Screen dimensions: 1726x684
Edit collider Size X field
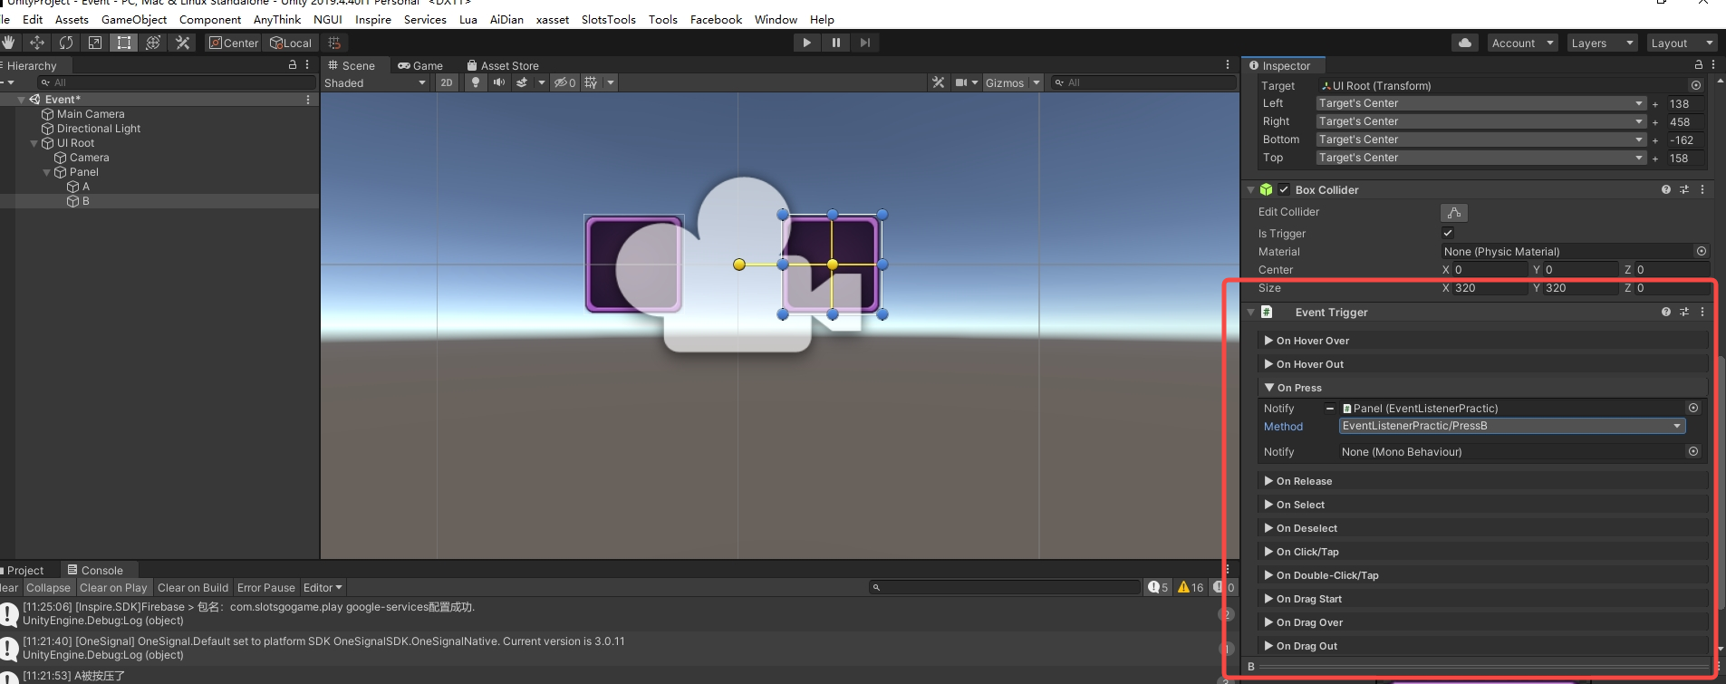[x=1490, y=288]
